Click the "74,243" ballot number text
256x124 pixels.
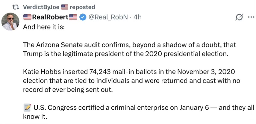tap(101, 73)
